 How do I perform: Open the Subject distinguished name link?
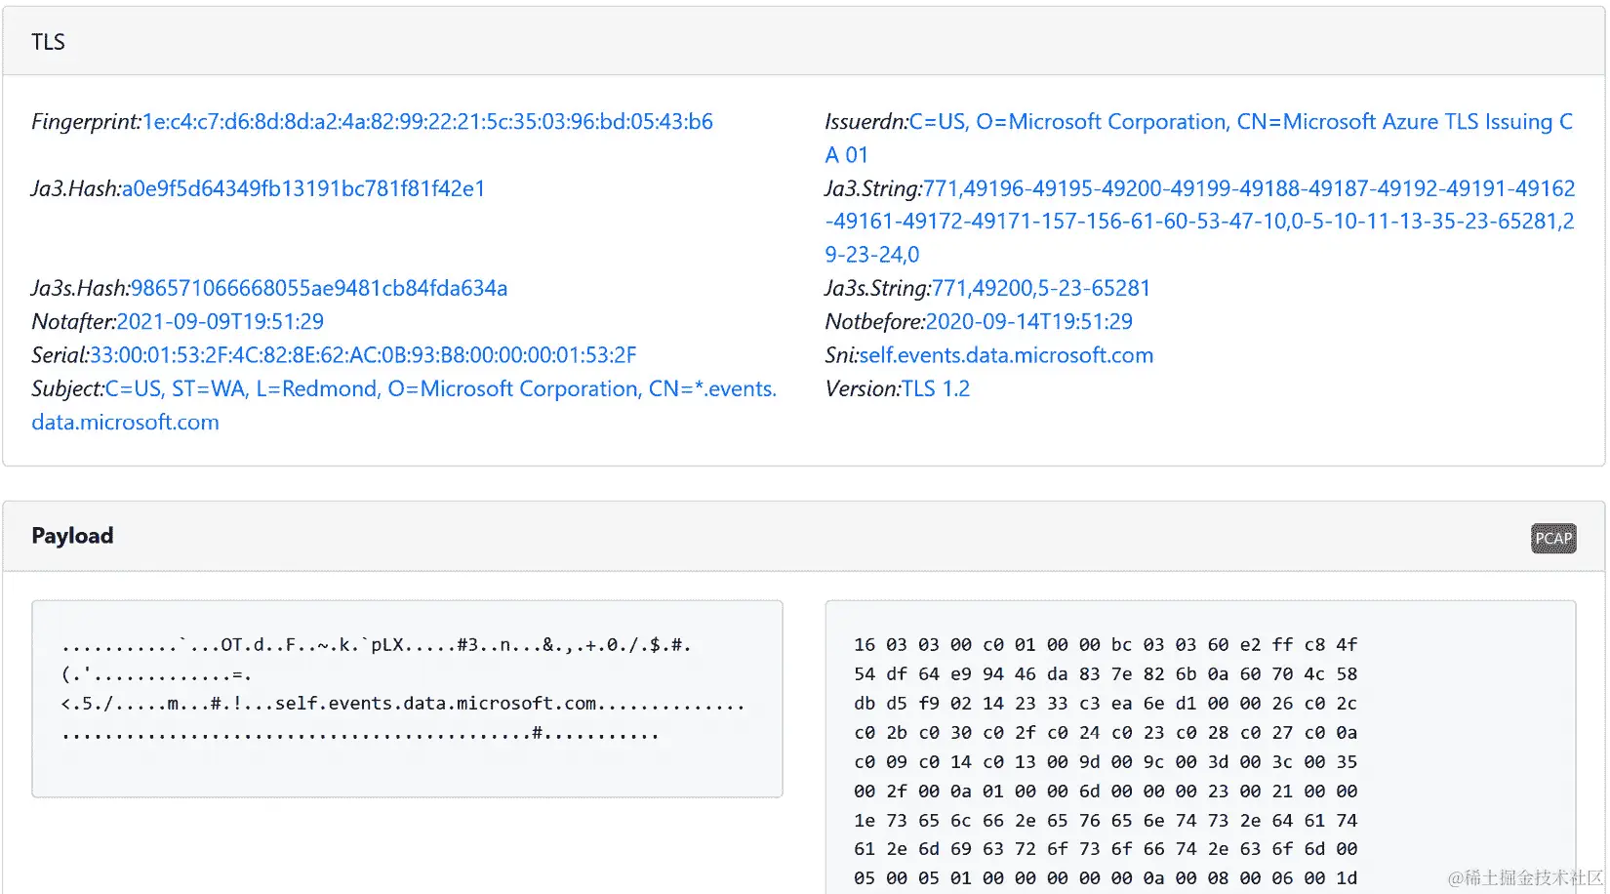click(404, 405)
